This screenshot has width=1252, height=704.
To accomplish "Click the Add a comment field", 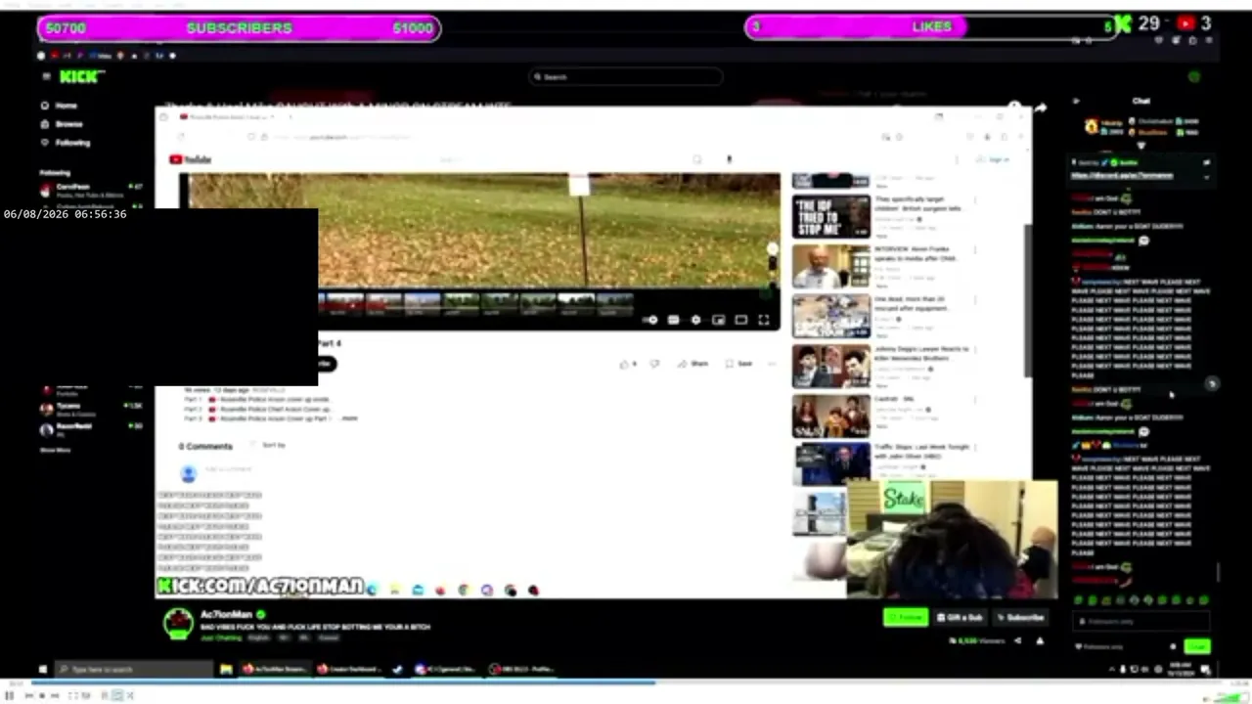I will (228, 469).
